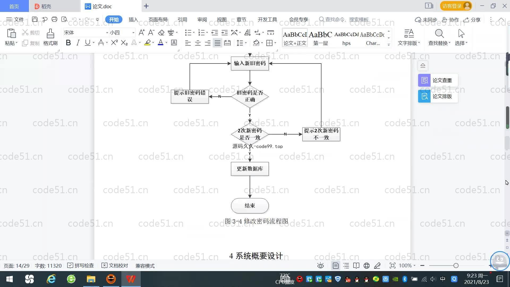This screenshot has width=510, height=287.
Task: Open the font name dropdown 宋体
Action: click(x=107, y=33)
